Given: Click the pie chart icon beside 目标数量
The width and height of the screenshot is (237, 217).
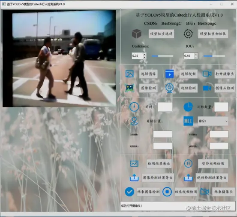Looking at the screenshot, I should 188,107.
